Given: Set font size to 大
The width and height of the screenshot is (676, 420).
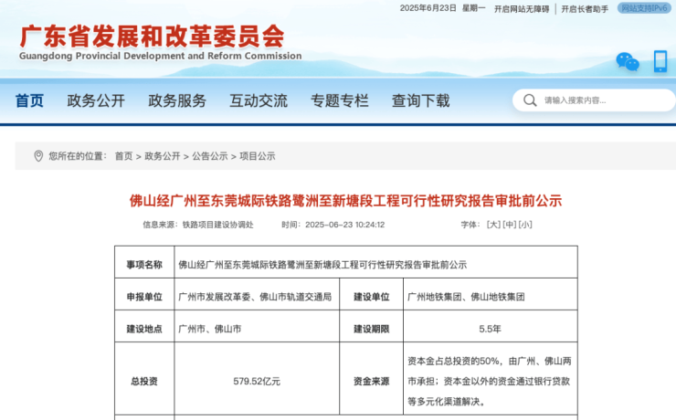Looking at the screenshot, I should pyautogui.click(x=493, y=225).
